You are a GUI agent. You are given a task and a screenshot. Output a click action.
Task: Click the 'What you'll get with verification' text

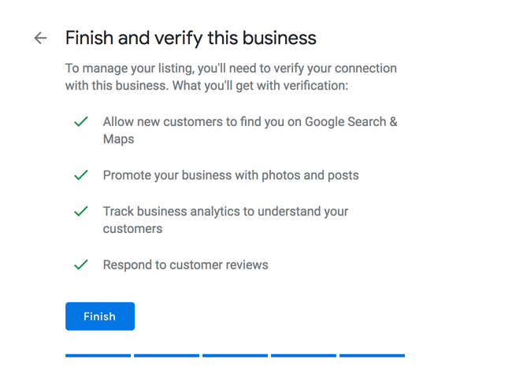coord(261,86)
